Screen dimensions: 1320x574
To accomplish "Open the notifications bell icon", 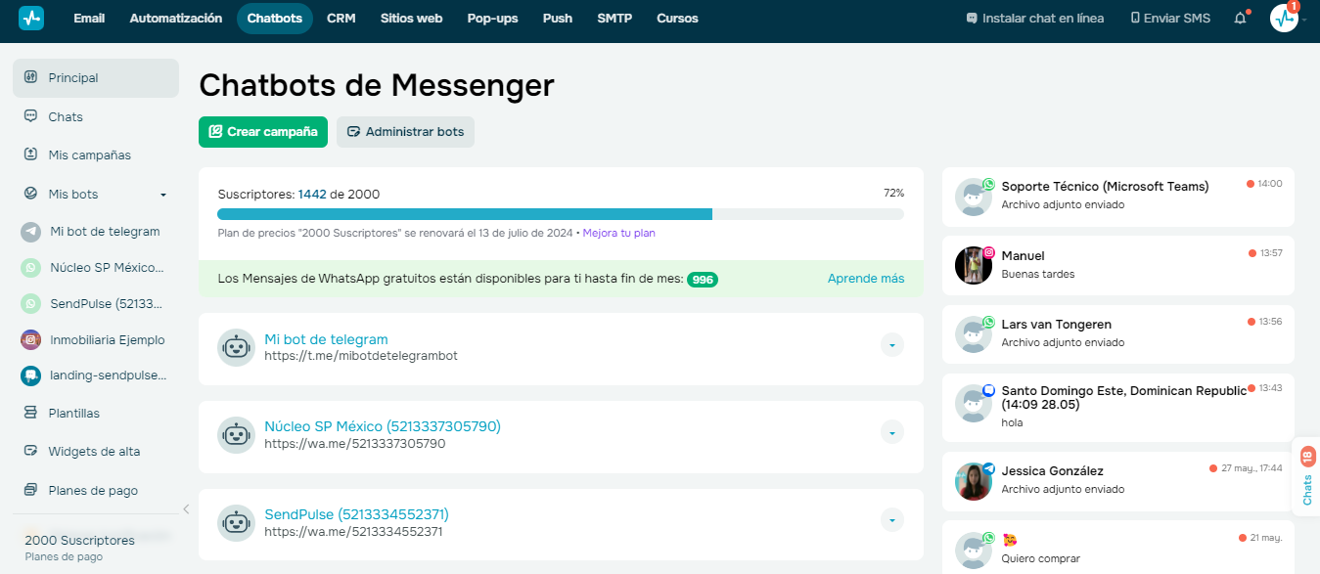I will tap(1240, 18).
